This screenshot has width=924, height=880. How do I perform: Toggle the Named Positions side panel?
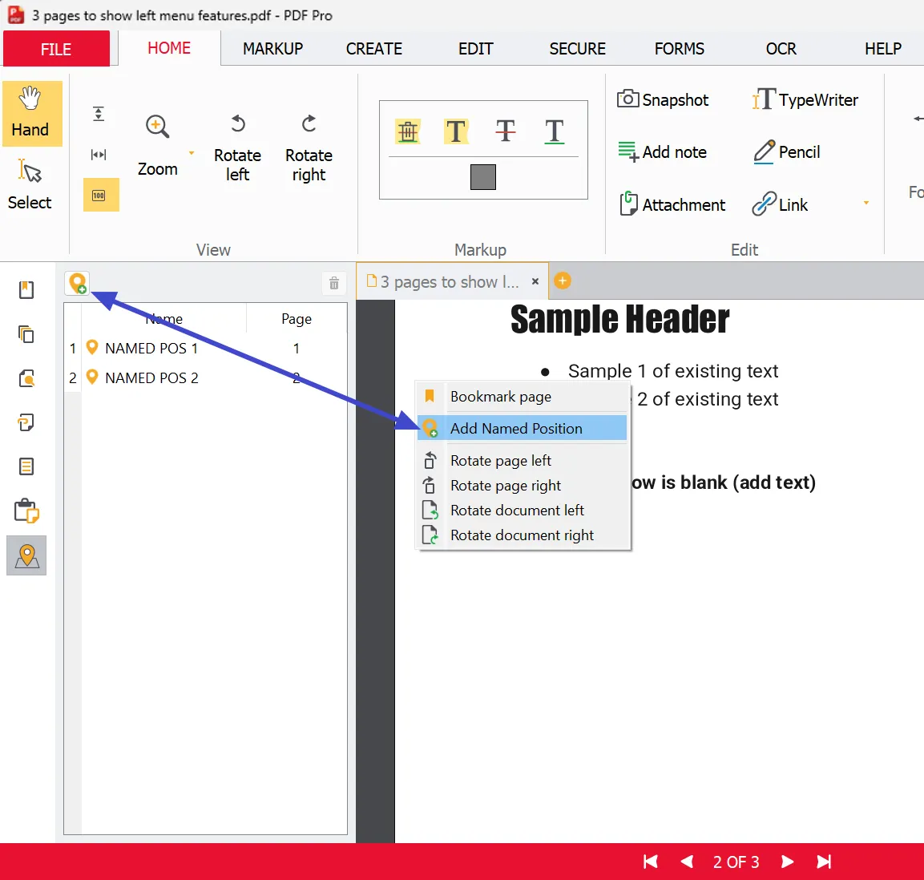(26, 555)
